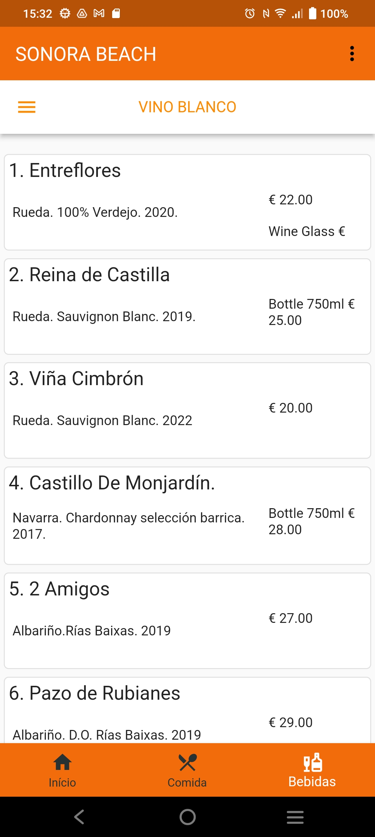Image resolution: width=375 pixels, height=837 pixels.
Task: Open the three-dot overflow menu
Action: point(352,54)
